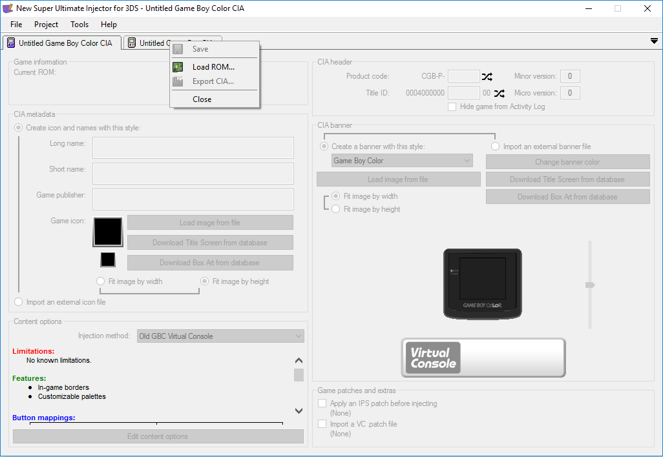Randomize Title ID with shuffle icon

[500, 94]
